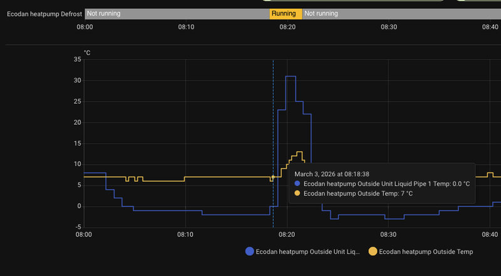Click 08:00 on the lower chart time axis
This screenshot has height=276, width=501.
(84, 235)
